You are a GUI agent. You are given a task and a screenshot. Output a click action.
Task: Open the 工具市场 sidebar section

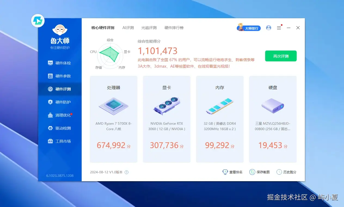click(60, 141)
